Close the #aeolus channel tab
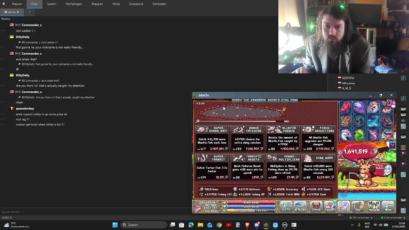Viewport: 409px width, 230px height. pyautogui.click(x=18, y=12)
